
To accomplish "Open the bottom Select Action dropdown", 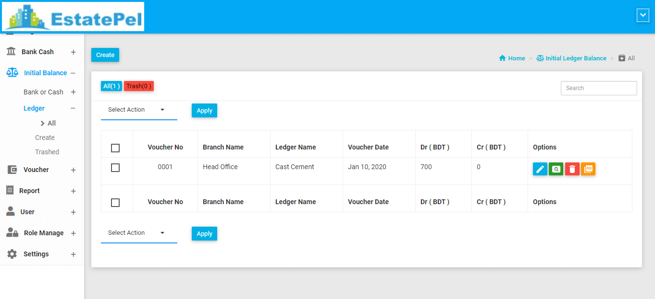I will [x=139, y=233].
